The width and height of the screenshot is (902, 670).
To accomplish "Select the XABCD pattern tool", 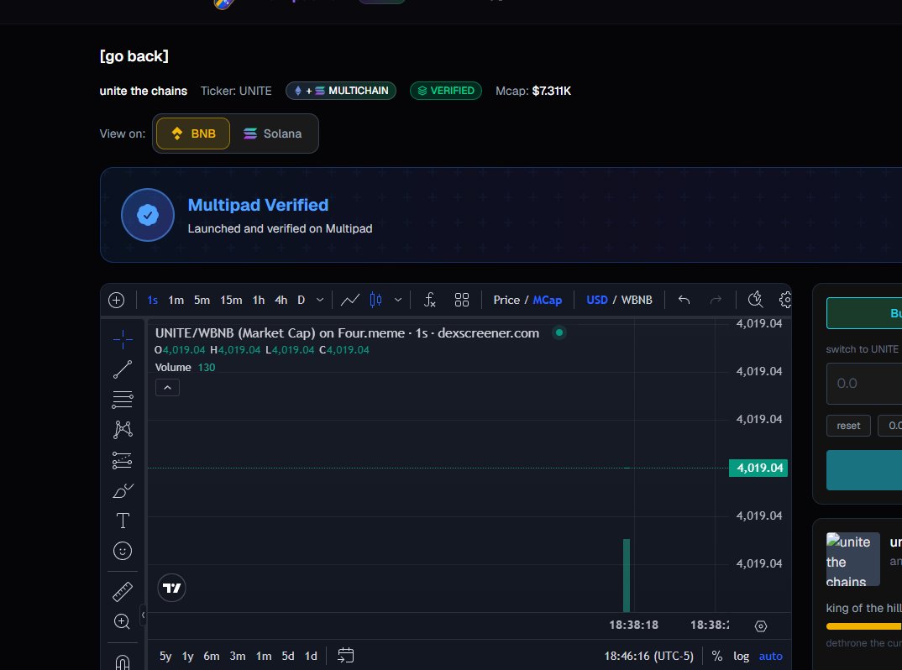I will (x=123, y=430).
